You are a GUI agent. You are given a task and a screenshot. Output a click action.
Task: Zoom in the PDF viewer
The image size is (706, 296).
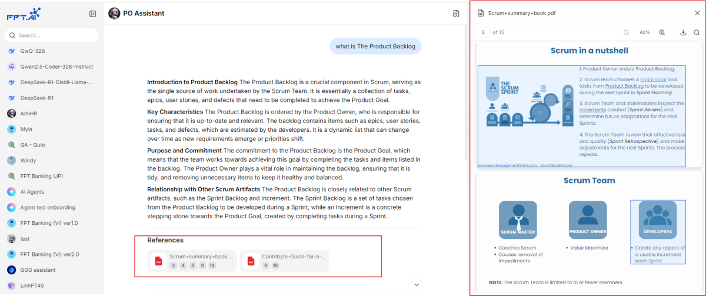click(x=662, y=32)
